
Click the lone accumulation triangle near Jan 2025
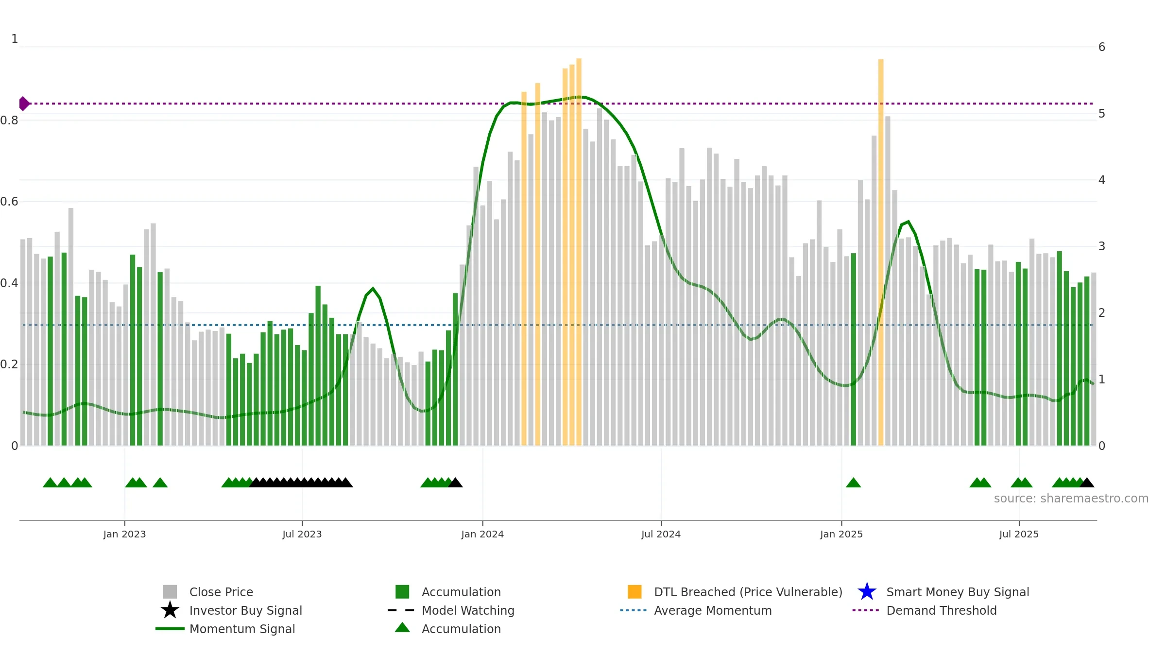[x=853, y=483]
